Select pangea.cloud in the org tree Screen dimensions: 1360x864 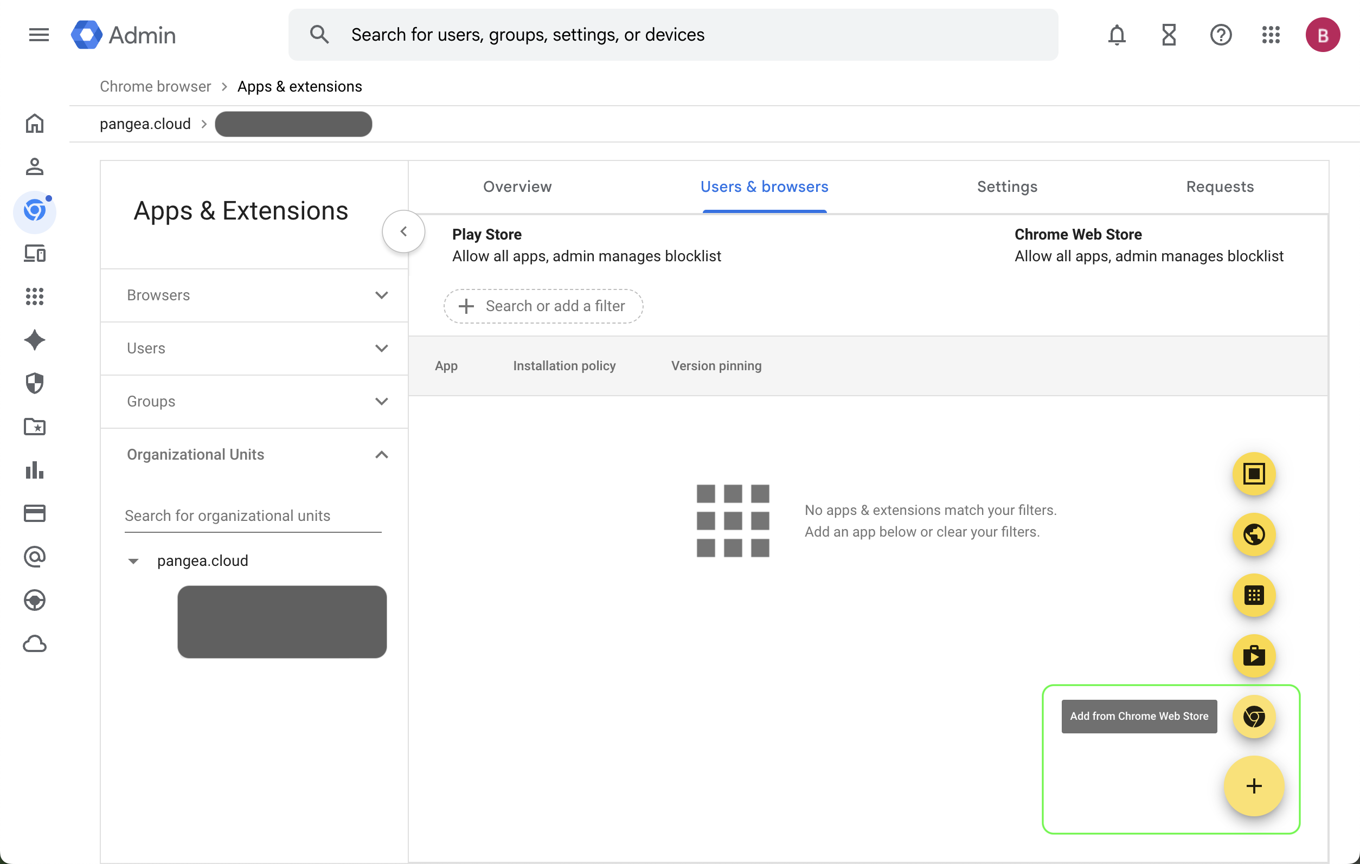point(203,561)
